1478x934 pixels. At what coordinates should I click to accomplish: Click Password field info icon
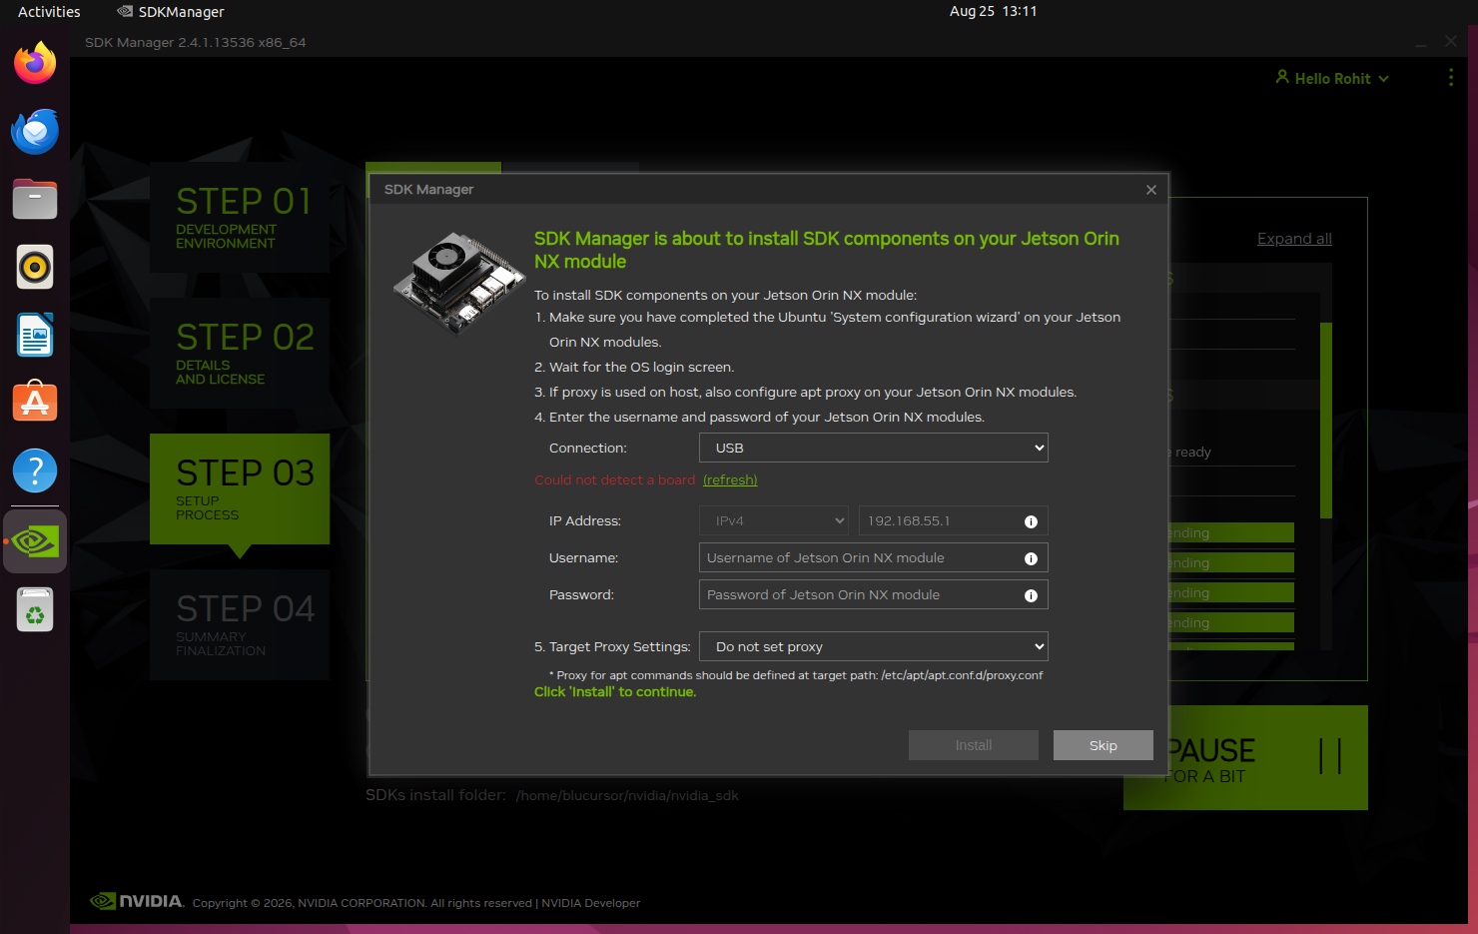pyautogui.click(x=1031, y=595)
